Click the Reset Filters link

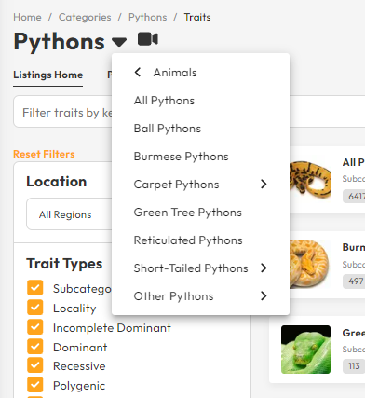(44, 154)
